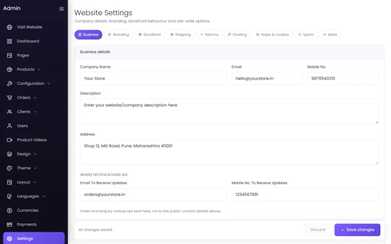391x244 pixels.
Task: Click inside the Description text area
Action: pos(229,111)
